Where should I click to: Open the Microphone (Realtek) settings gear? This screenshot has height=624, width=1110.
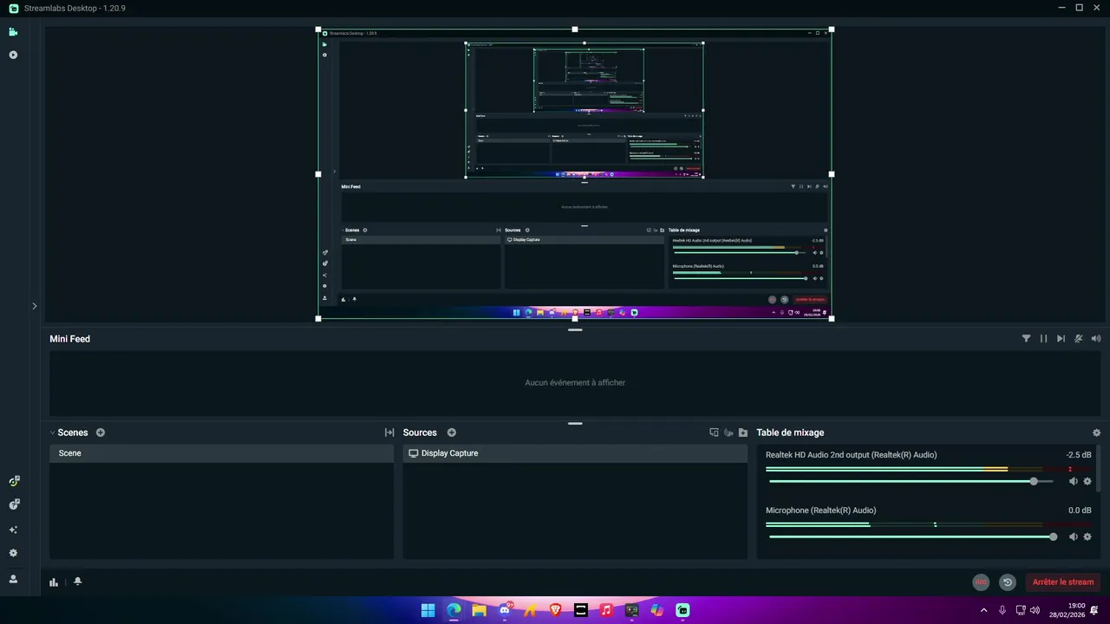tap(1087, 536)
